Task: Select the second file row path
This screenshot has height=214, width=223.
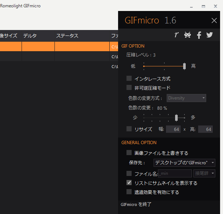Action: click(115, 57)
